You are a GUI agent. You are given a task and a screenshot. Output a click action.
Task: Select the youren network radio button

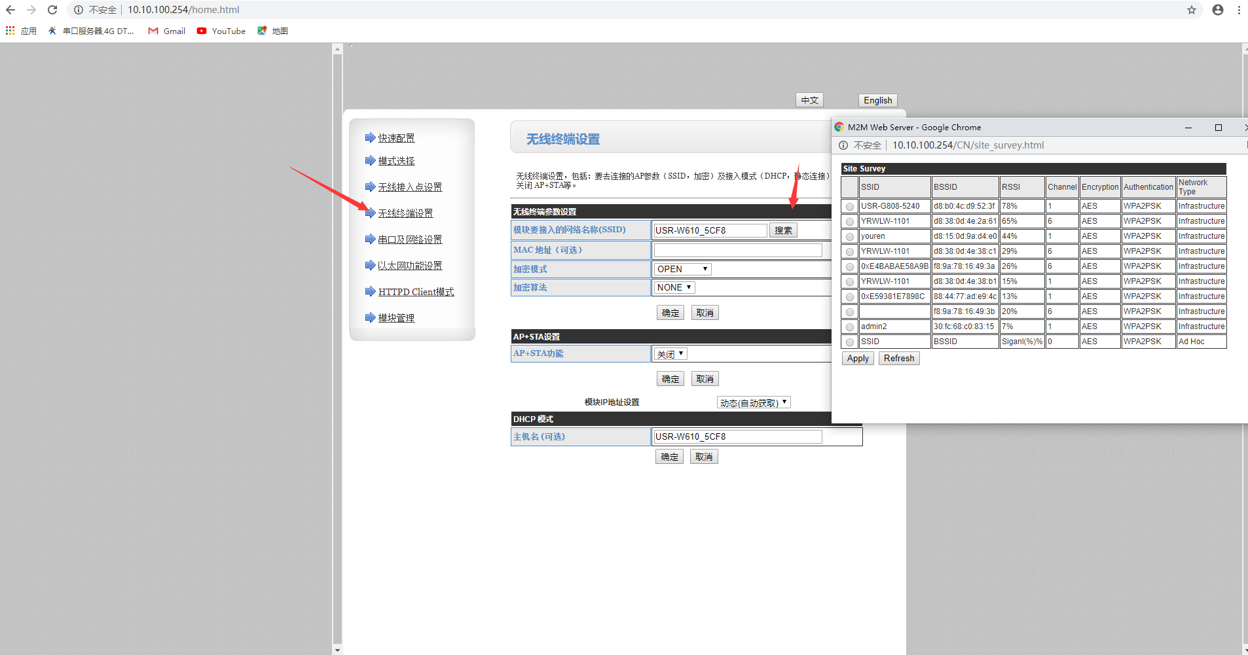[850, 237]
